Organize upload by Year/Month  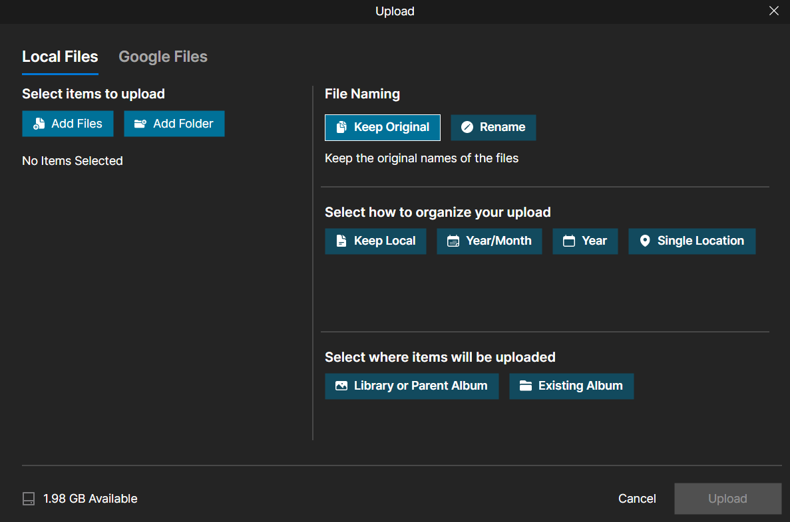(489, 241)
